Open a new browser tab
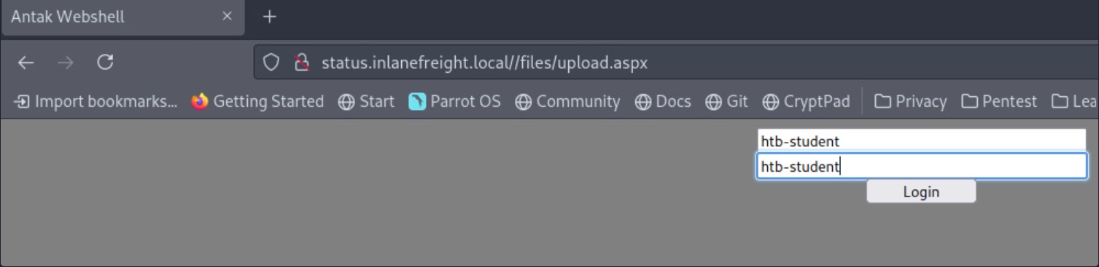The width and height of the screenshot is (1099, 267). coord(270,16)
